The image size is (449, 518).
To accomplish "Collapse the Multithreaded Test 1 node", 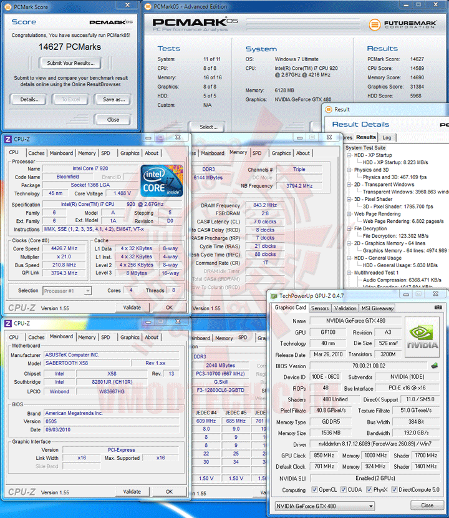I will point(349,273).
